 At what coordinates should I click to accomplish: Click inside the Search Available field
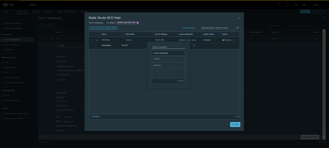168,47
